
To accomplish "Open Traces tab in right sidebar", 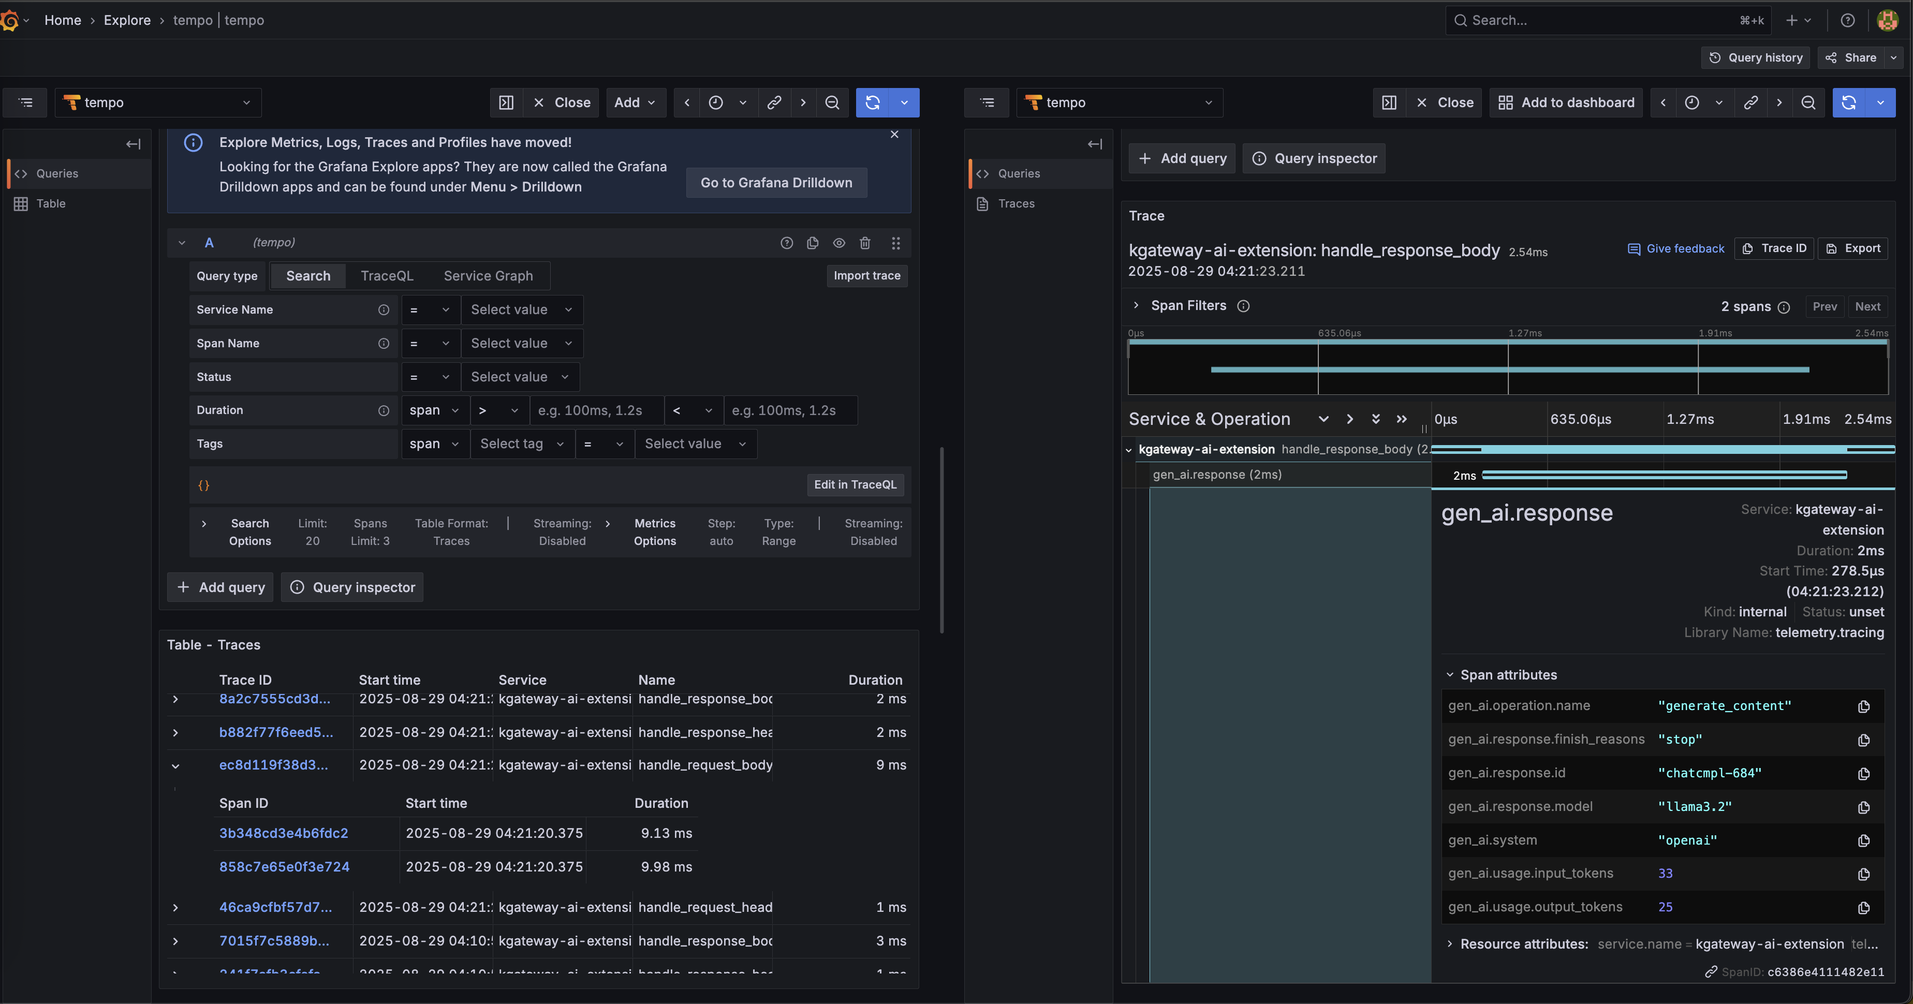I will pyautogui.click(x=1015, y=203).
